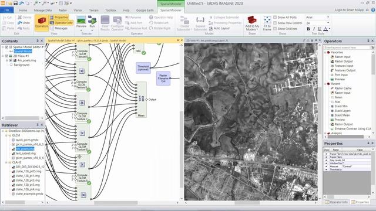Screen dimensions: 376x211
Task: Click the Operators toolbox icon in ribbon
Action: pos(42,22)
